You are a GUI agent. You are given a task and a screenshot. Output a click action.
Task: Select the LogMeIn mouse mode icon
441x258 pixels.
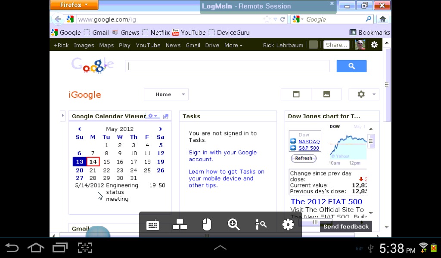(x=207, y=224)
